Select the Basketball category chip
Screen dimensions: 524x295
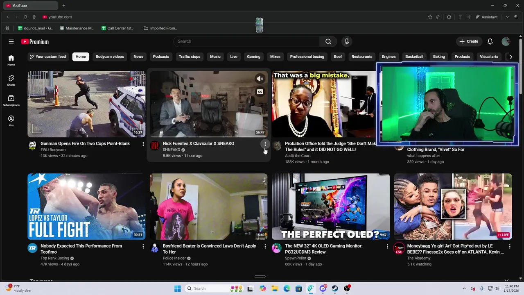414,57
